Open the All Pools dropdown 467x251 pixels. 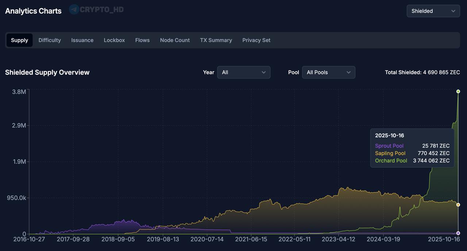pos(328,72)
